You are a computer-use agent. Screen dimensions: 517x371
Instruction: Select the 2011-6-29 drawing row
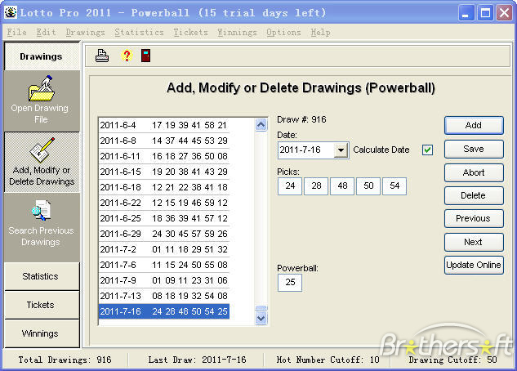(x=164, y=234)
